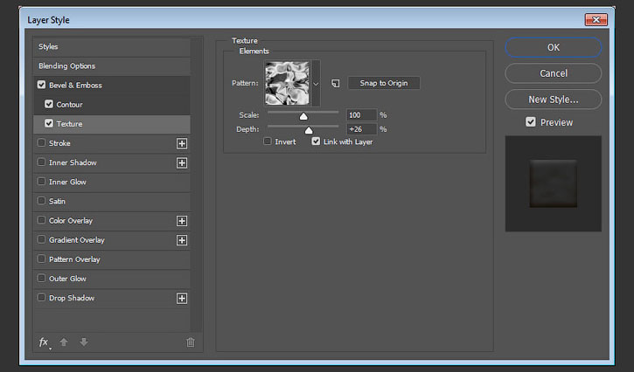Uncheck Link with Layer option

316,141
